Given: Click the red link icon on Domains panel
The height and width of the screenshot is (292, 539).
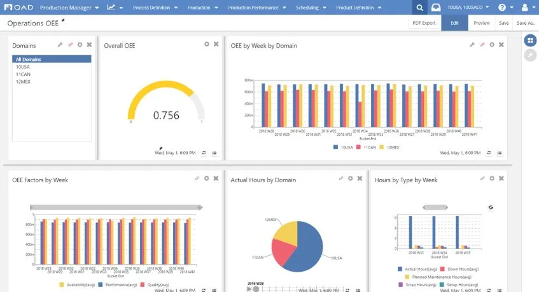Looking at the screenshot, I should (x=70, y=44).
